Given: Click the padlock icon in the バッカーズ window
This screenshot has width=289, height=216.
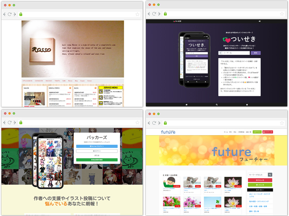Looking at the screenshot, I should click(x=21, y=122).
